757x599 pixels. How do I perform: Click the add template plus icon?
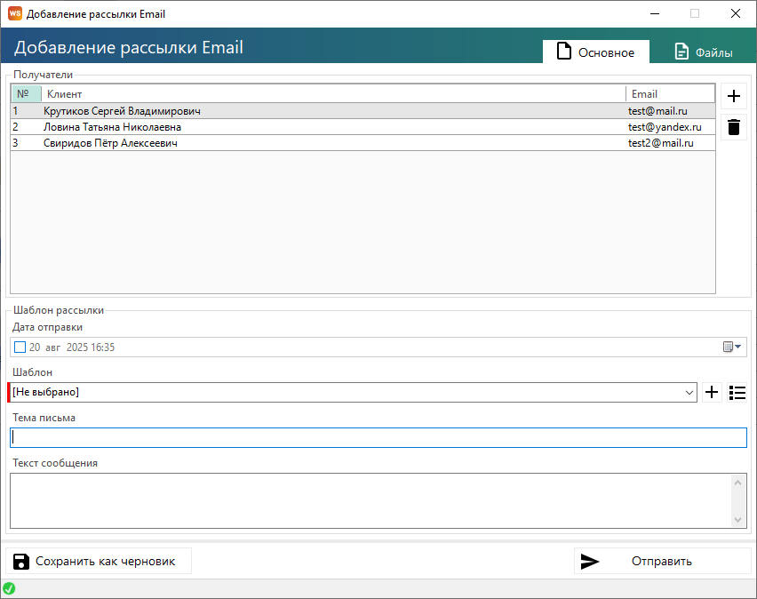(712, 392)
